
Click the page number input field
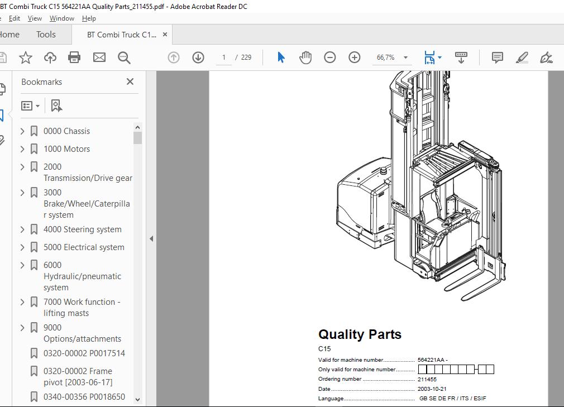point(224,58)
